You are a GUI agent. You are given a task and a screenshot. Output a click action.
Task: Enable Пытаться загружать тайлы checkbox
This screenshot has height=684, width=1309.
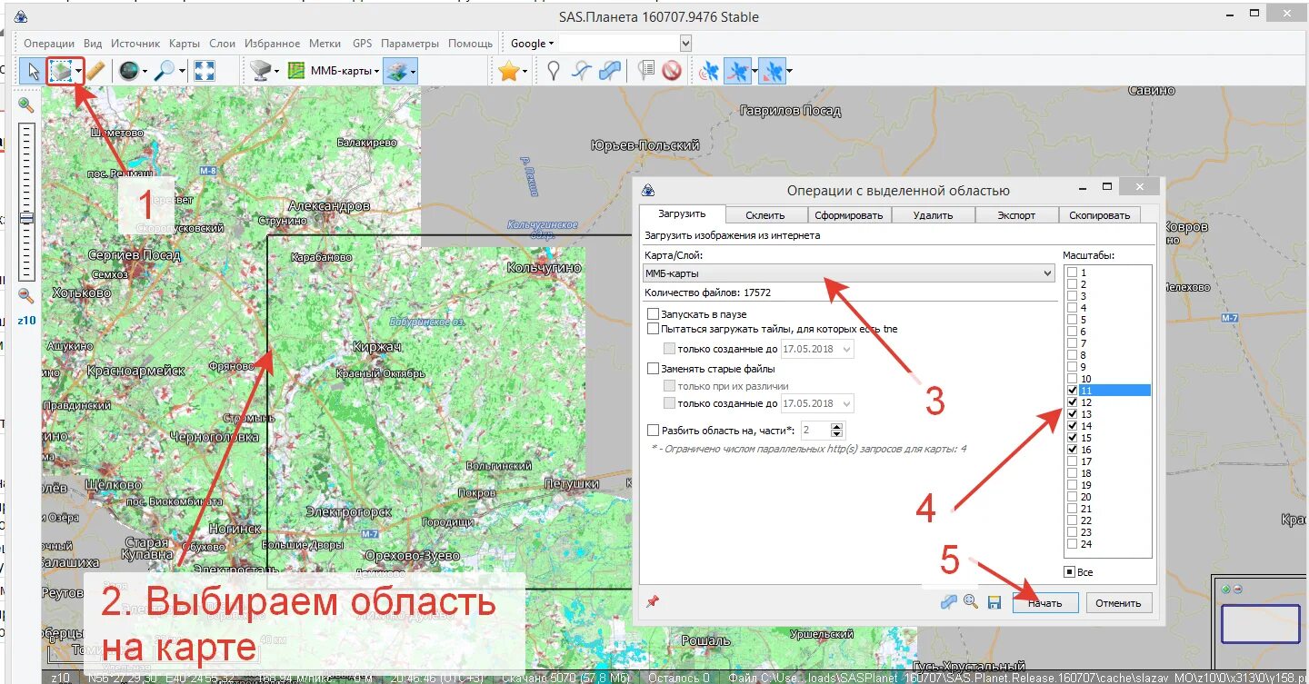tap(653, 329)
